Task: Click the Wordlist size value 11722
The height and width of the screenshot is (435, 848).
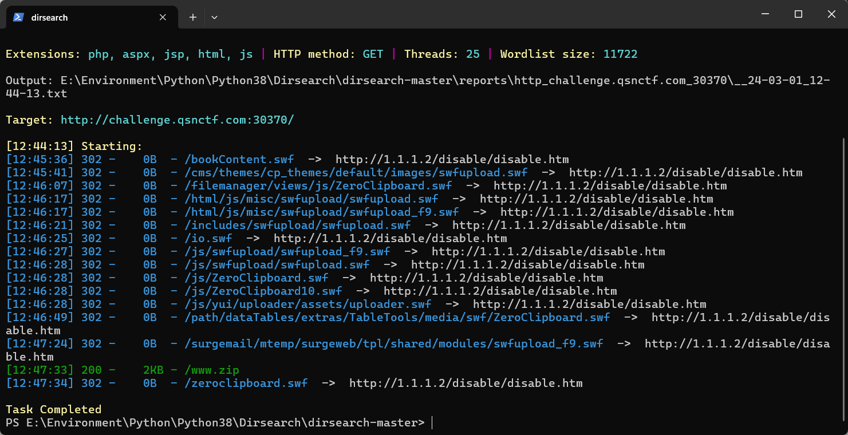Action: (621, 54)
